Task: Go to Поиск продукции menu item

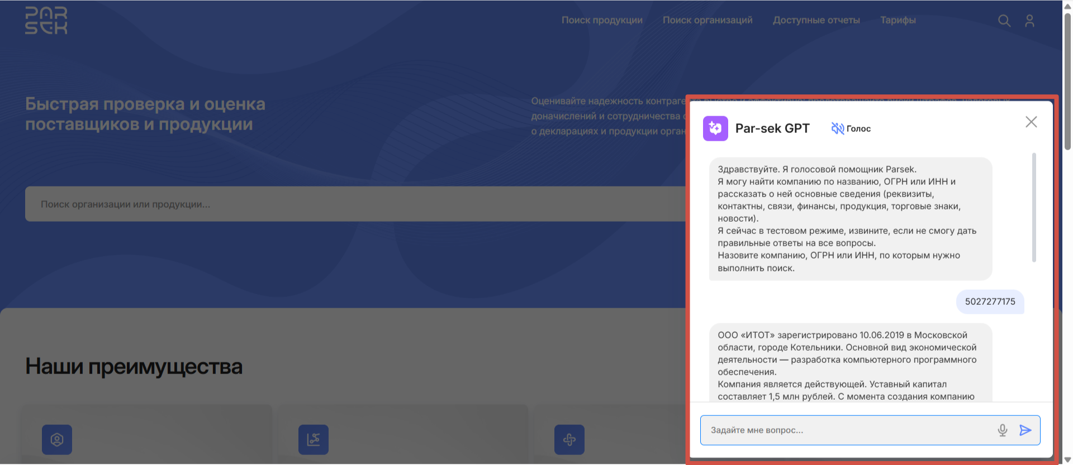Action: 602,20
